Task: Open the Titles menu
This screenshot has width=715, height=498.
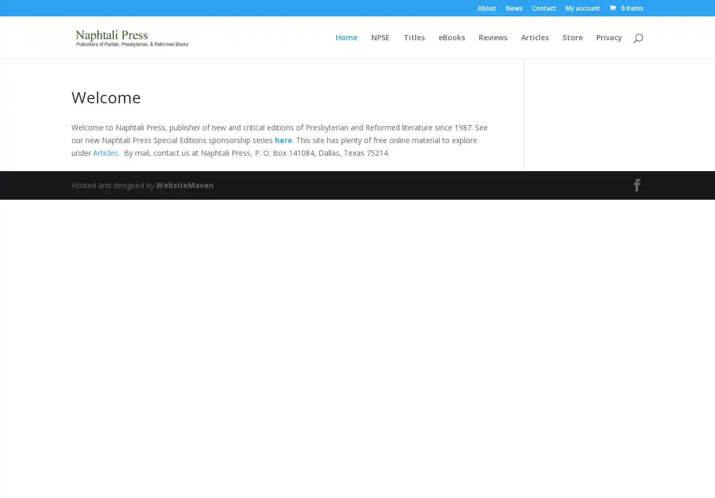Action: pyautogui.click(x=414, y=38)
